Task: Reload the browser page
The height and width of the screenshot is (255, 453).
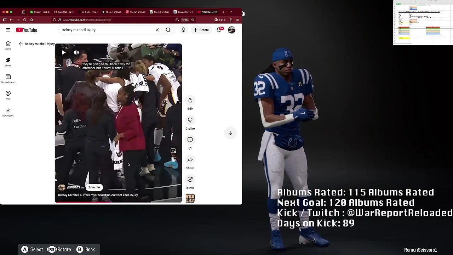Action: pyautogui.click(x=25, y=20)
